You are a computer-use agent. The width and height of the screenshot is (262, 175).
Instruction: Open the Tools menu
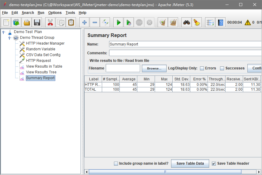(x=70, y=13)
